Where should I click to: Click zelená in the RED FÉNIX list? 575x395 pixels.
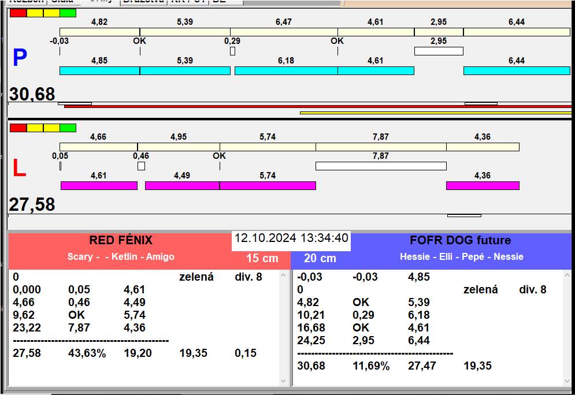[x=196, y=277]
